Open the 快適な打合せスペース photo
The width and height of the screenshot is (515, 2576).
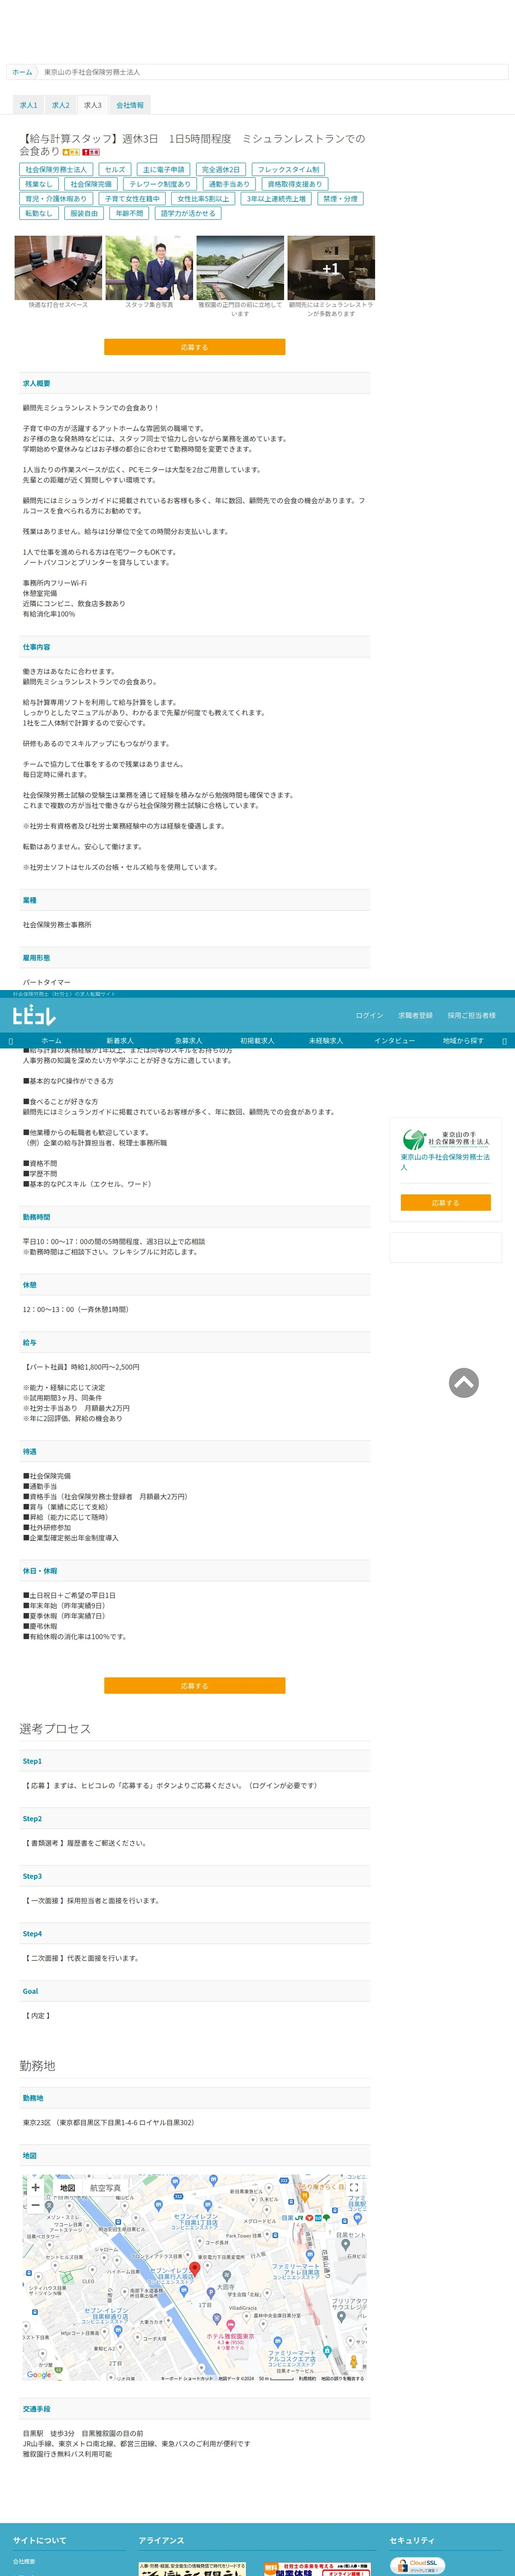pyautogui.click(x=58, y=268)
